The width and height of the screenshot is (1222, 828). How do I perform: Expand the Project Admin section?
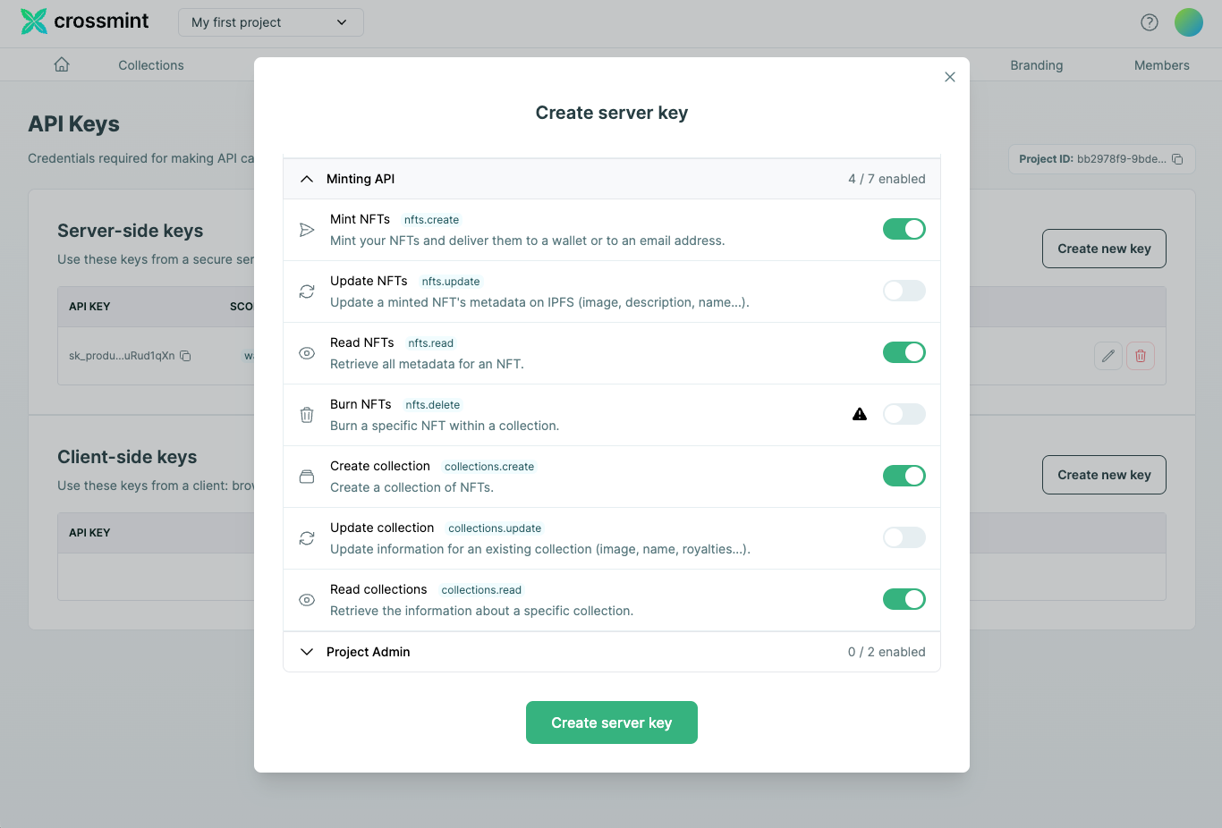pos(612,652)
